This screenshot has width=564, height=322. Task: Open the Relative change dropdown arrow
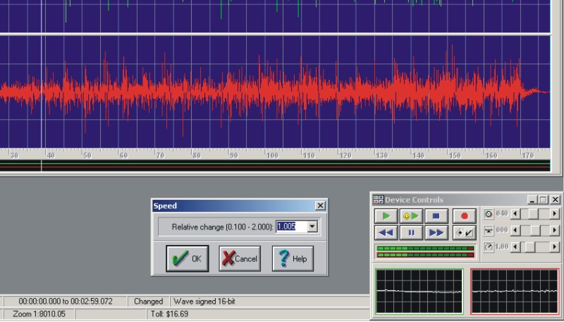[312, 227]
